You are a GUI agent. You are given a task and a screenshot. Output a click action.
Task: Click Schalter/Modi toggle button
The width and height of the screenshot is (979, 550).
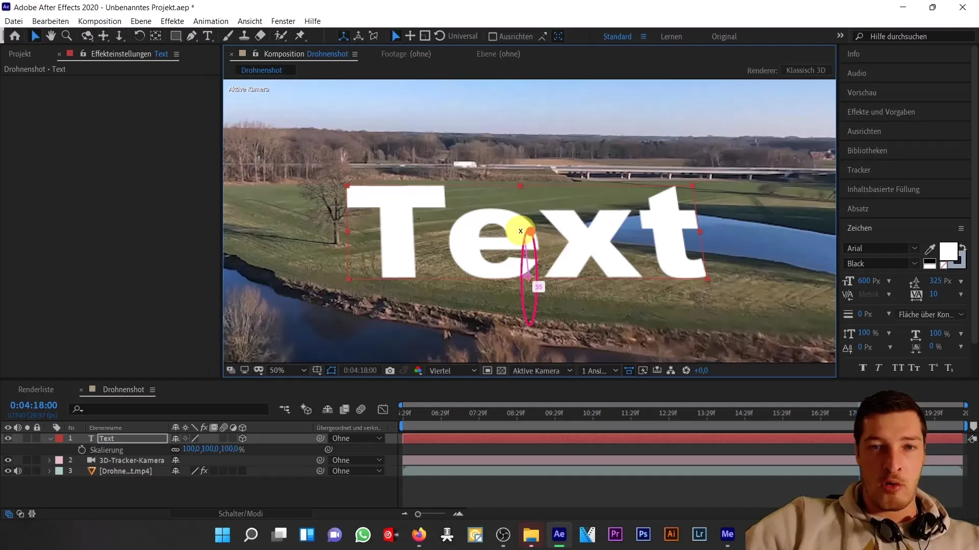pos(241,514)
